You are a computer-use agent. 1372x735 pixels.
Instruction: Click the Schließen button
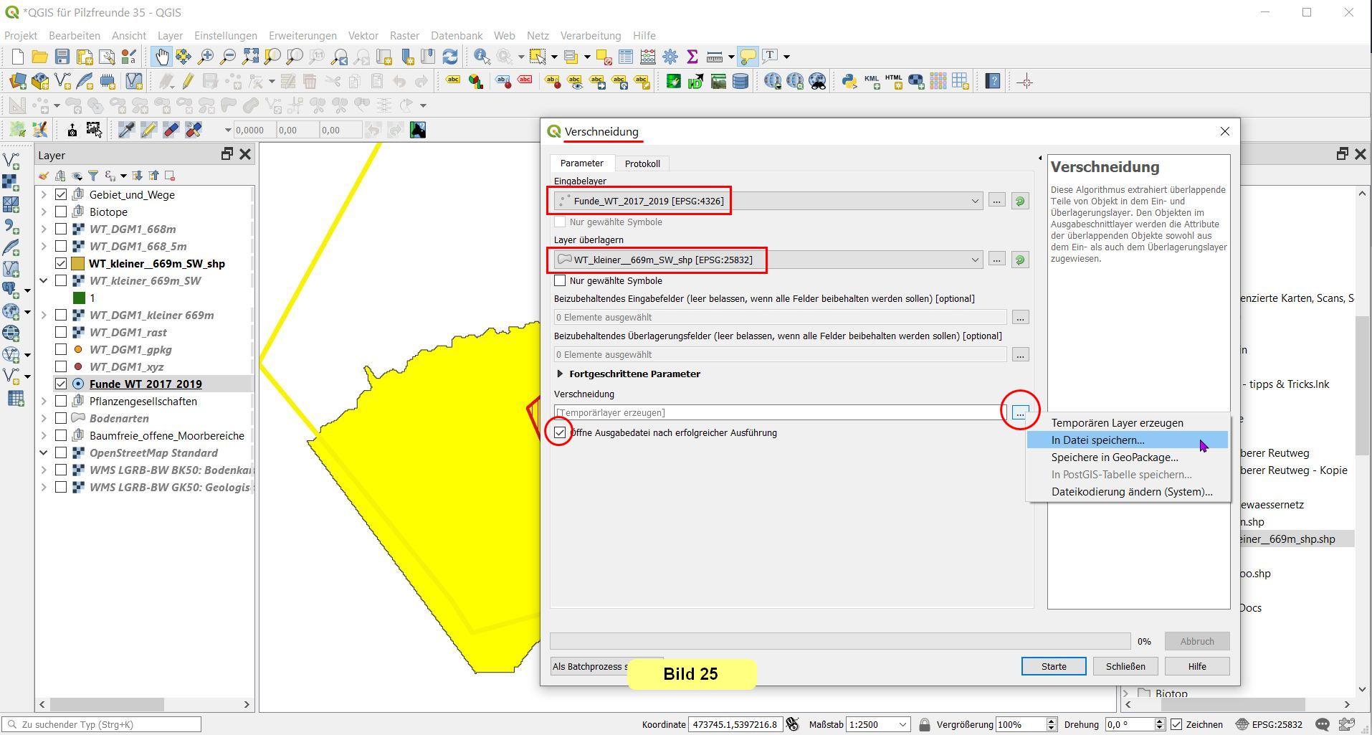click(x=1125, y=666)
